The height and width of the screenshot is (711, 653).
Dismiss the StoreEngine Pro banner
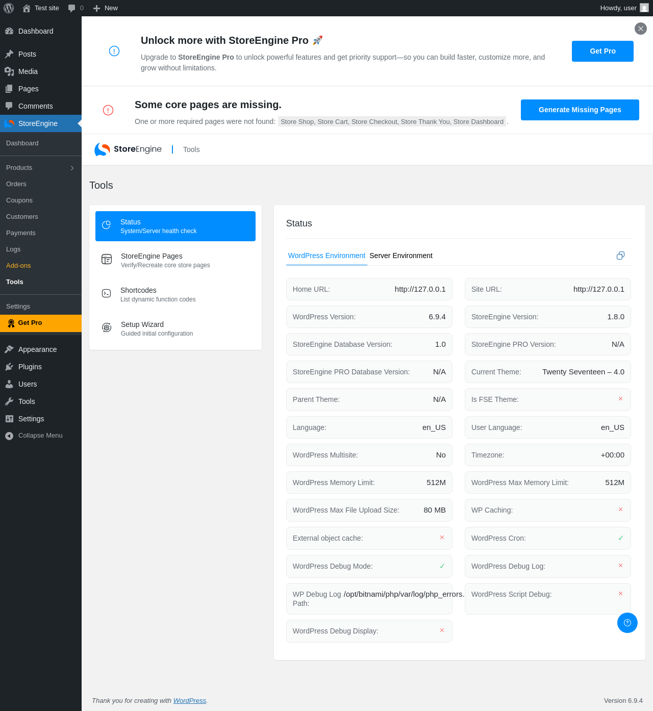click(x=641, y=29)
